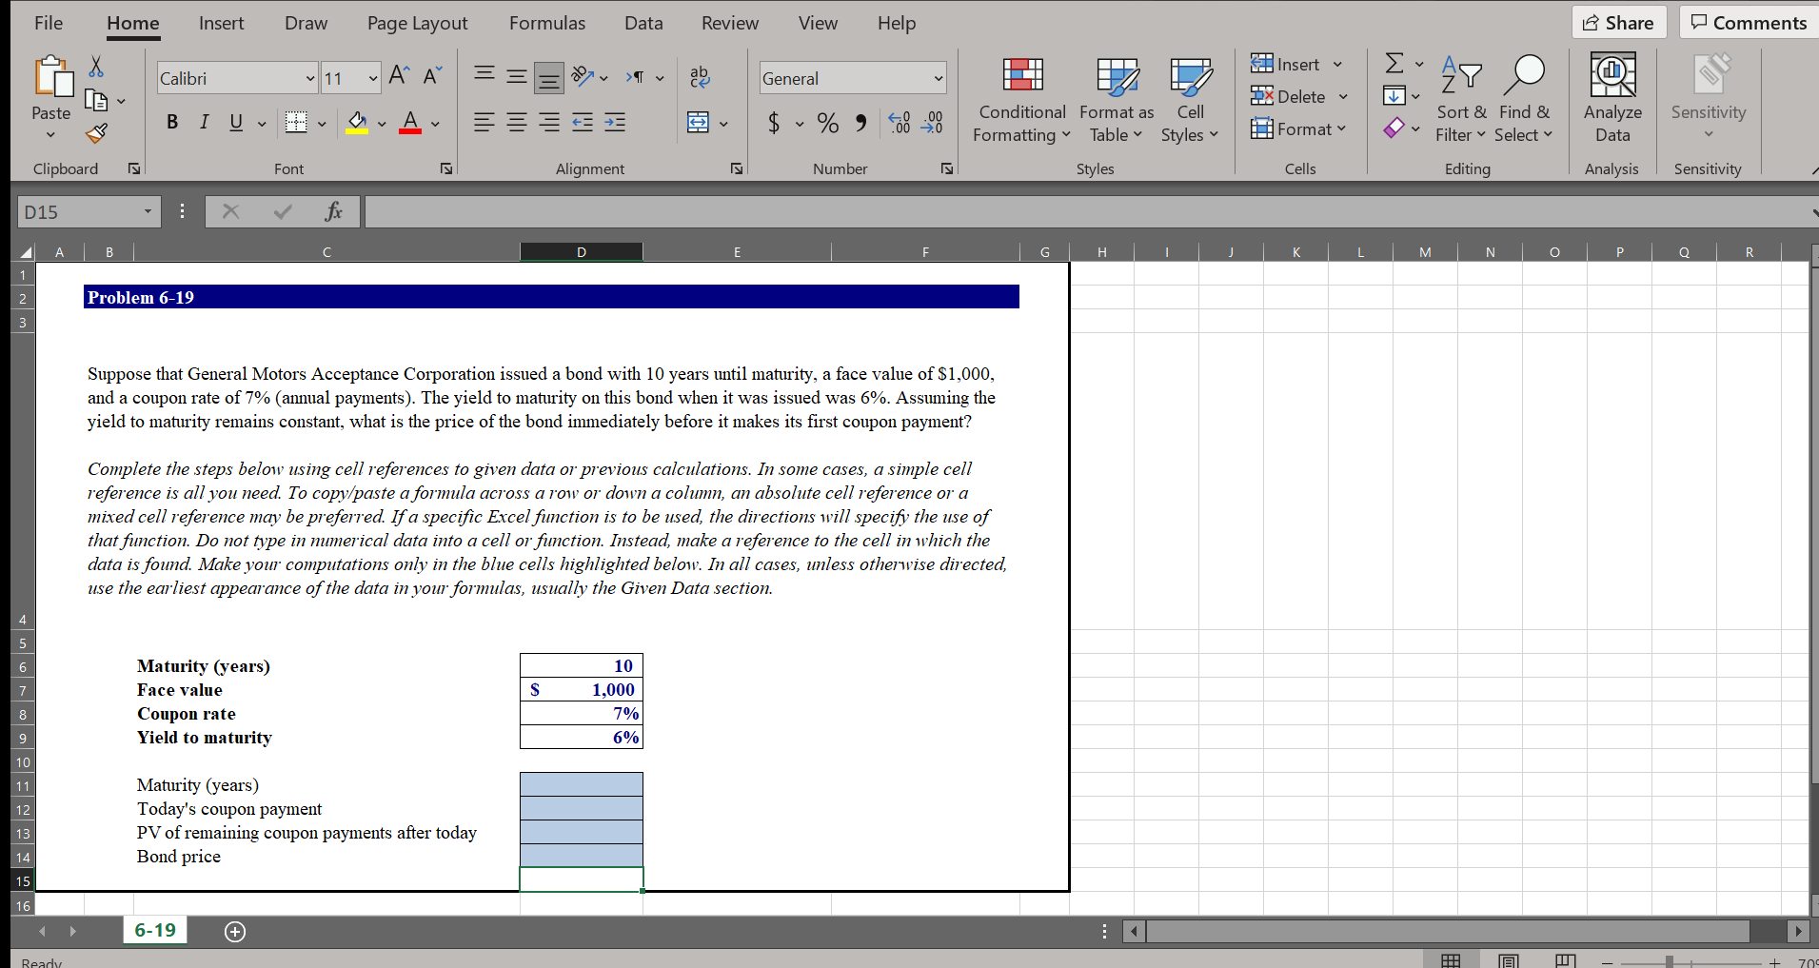The image size is (1819, 968).
Task: Click the Copy icon
Action: pyautogui.click(x=96, y=99)
